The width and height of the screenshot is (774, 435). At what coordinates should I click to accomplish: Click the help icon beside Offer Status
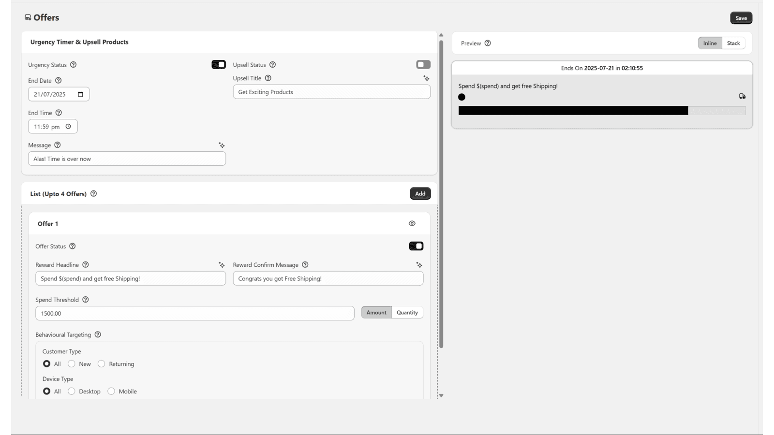[x=73, y=246]
